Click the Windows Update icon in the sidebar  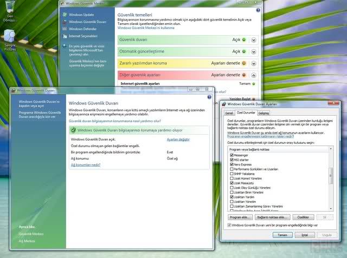click(x=65, y=15)
